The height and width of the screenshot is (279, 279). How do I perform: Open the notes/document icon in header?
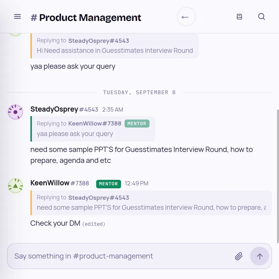click(x=239, y=17)
